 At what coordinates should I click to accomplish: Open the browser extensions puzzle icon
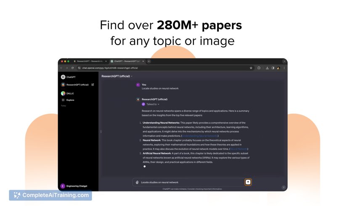point(259,68)
